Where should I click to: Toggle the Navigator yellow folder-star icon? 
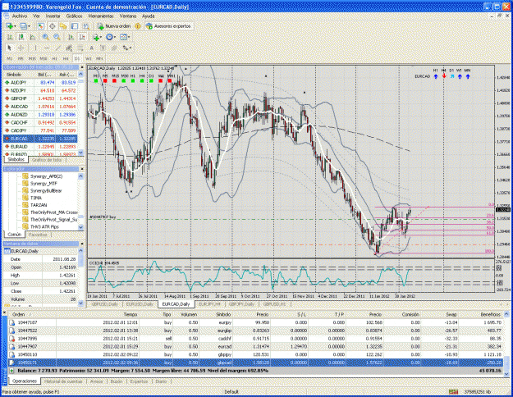(63, 26)
